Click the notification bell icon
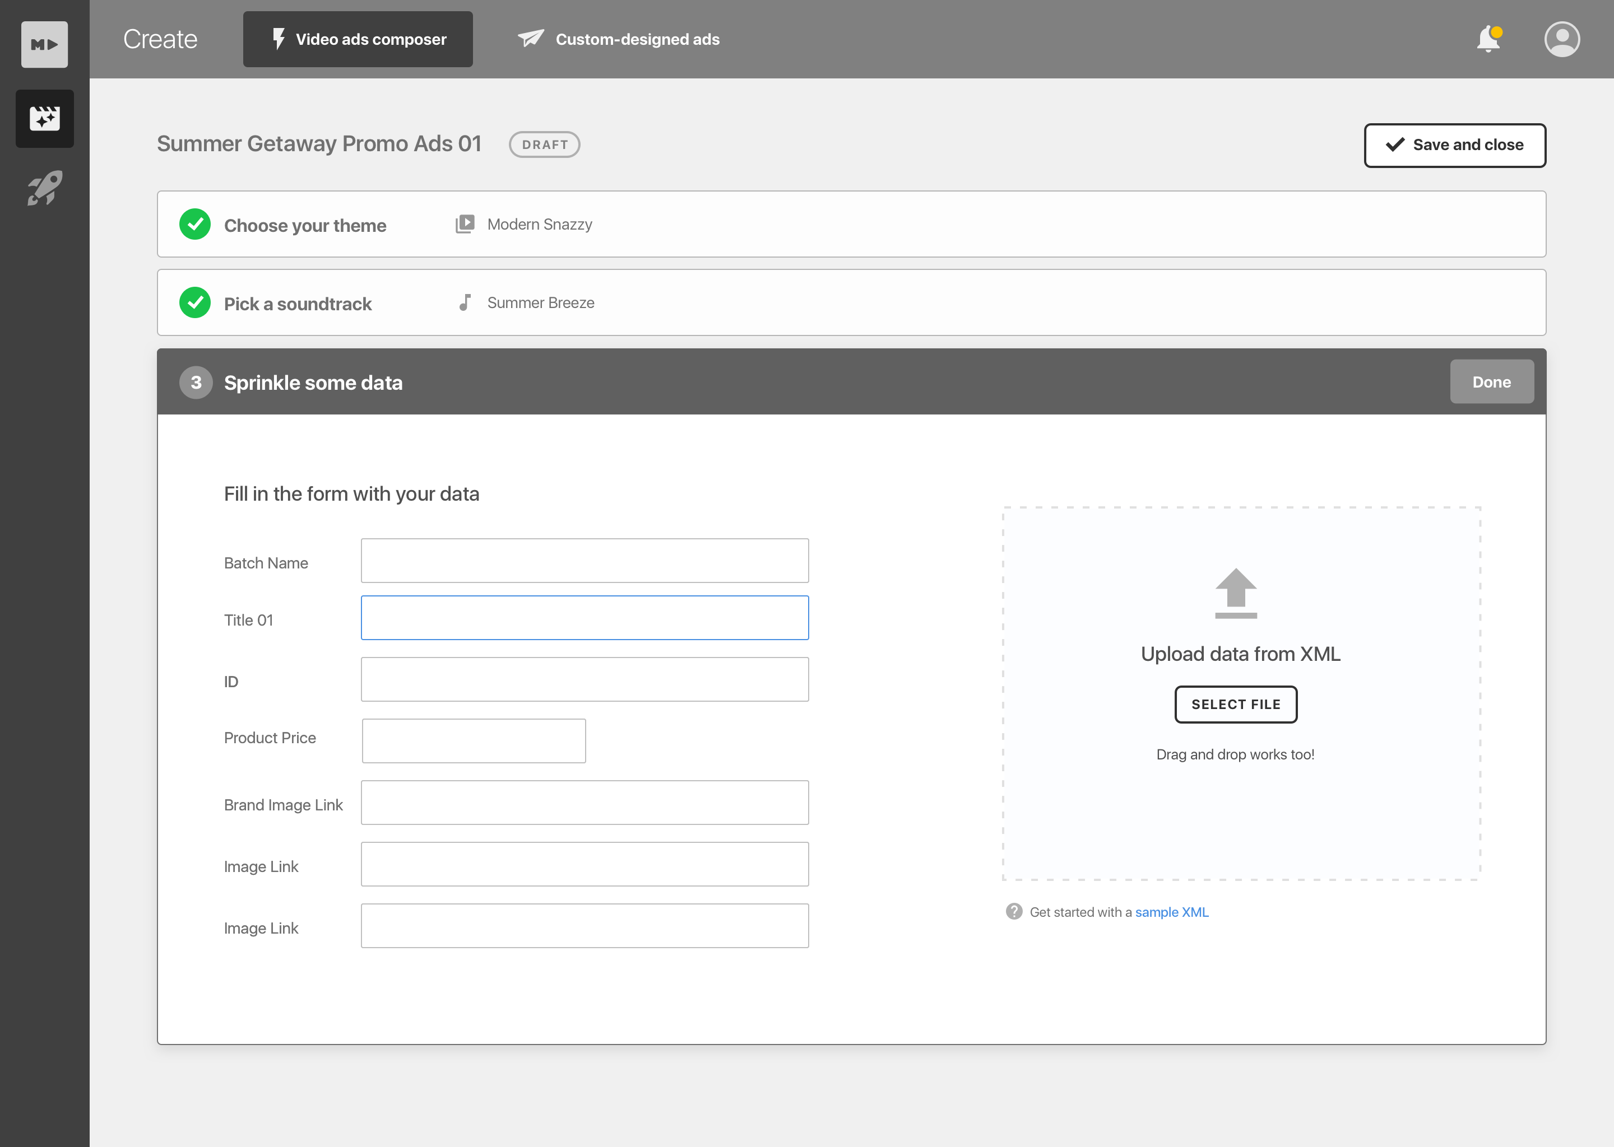 click(x=1488, y=40)
